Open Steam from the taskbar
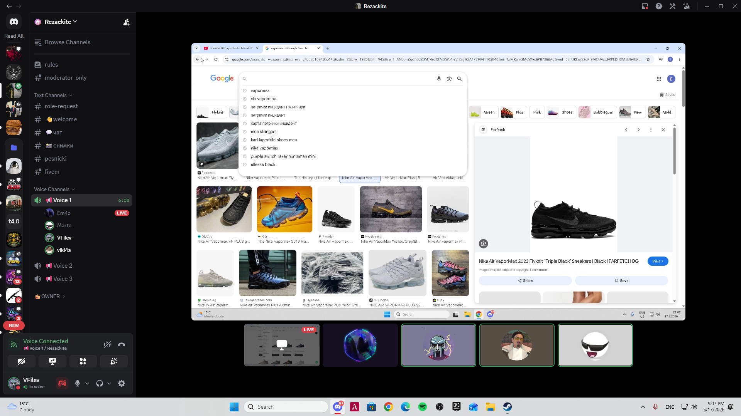The height and width of the screenshot is (416, 741). 507,407
